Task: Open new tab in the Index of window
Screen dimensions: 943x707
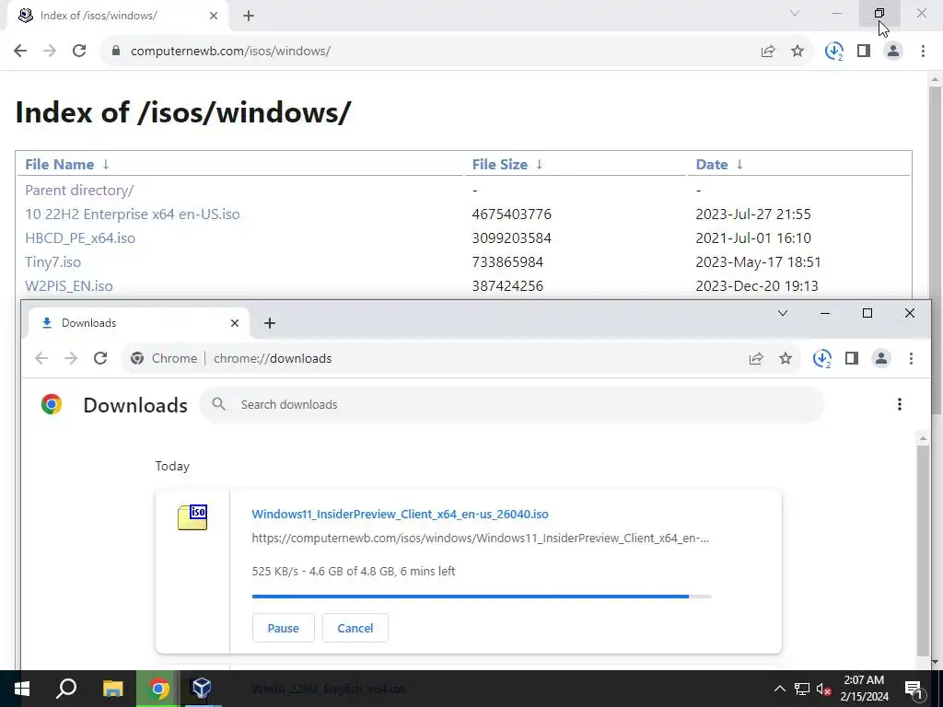Action: pos(249,16)
